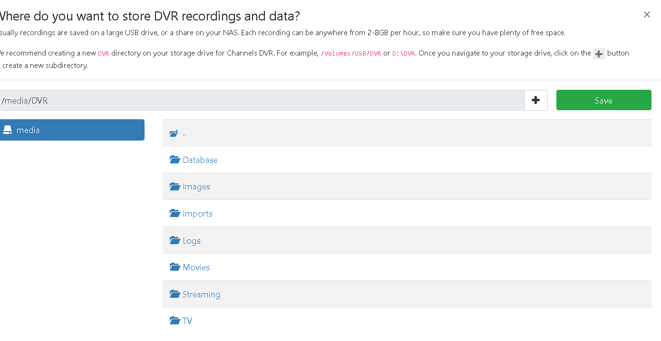Click the parent directory up-folder icon
Screen dimensions: 661x341
point(174,133)
